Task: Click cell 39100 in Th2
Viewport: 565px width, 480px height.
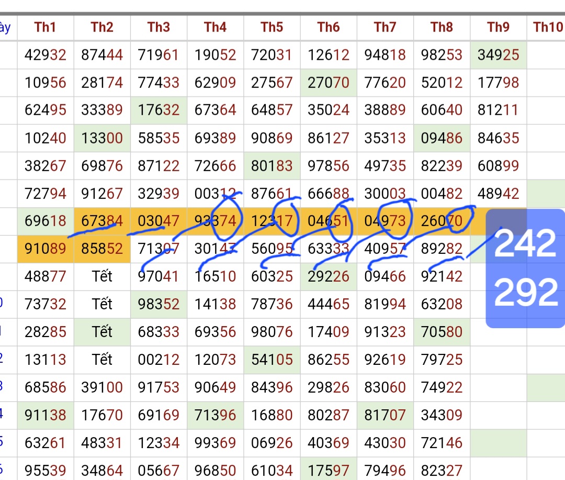Action: point(102,387)
